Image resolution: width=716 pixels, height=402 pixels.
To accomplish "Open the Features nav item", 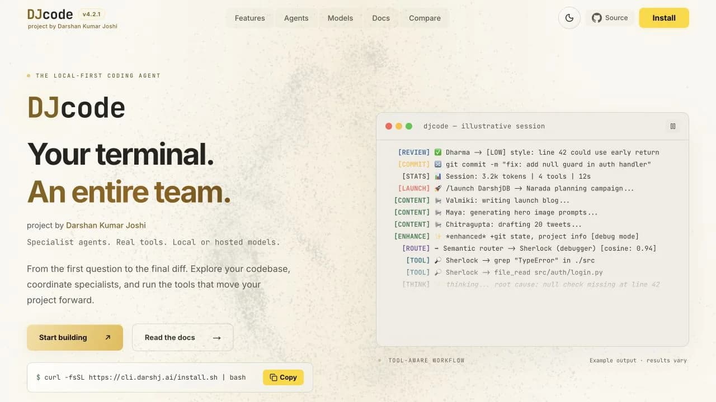I will pyautogui.click(x=250, y=18).
